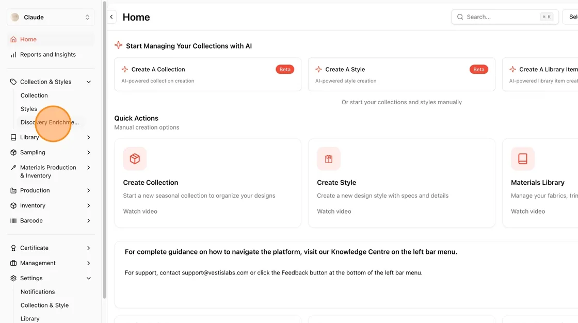Open the Styles submenu item
The image size is (578, 323).
tap(29, 109)
